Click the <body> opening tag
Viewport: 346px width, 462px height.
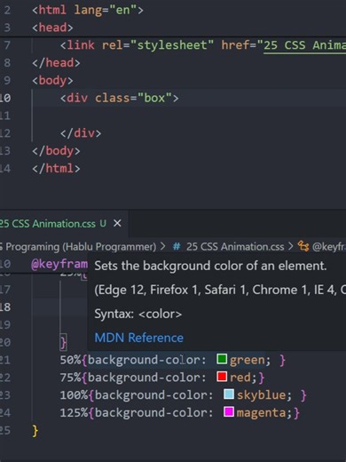tap(52, 81)
